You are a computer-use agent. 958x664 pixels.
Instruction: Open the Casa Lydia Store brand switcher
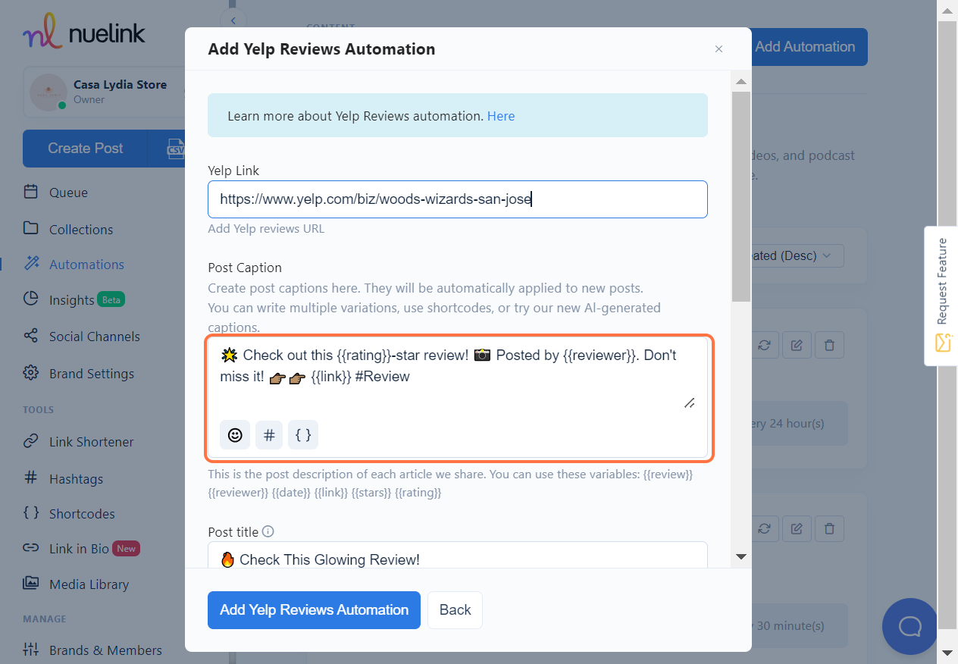coord(105,92)
